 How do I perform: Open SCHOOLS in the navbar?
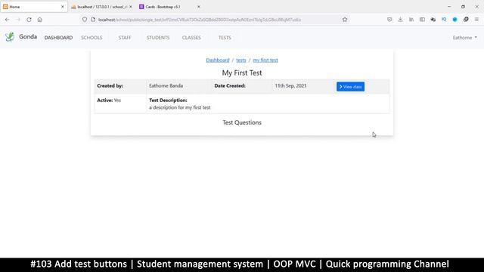click(x=92, y=38)
